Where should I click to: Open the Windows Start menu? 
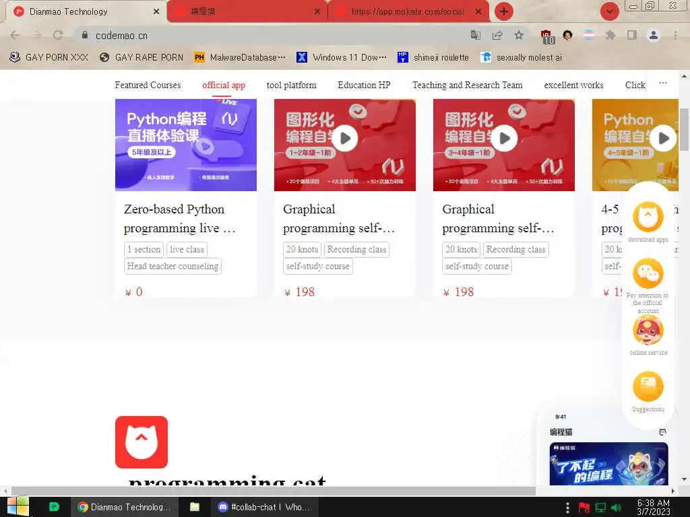pos(18,507)
